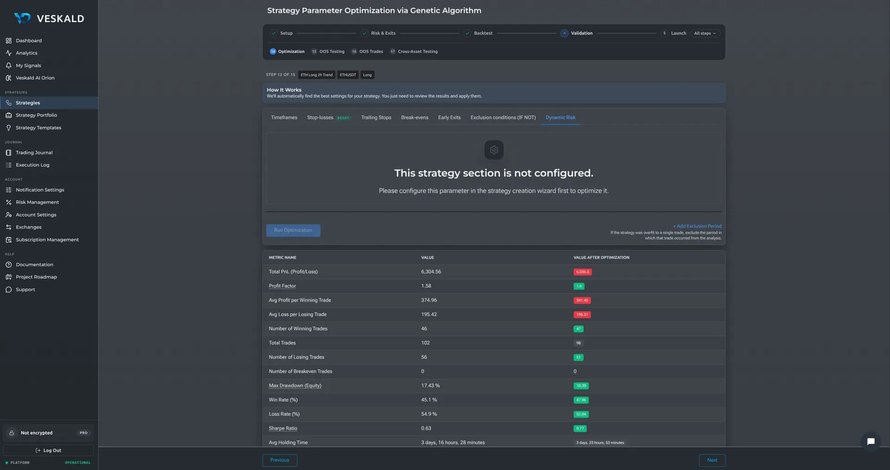Viewport: 890px width, 470px height.
Task: Open Stop-losses tab
Action: point(320,118)
